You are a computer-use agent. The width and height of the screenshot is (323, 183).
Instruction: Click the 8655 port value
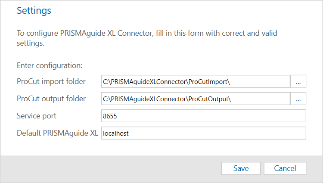110,116
